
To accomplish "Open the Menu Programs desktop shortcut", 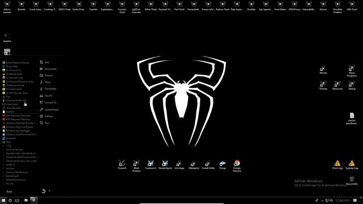I will pos(352,71).
